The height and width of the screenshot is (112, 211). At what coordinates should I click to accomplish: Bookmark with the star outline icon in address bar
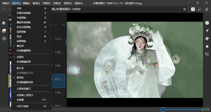tap(185, 9)
